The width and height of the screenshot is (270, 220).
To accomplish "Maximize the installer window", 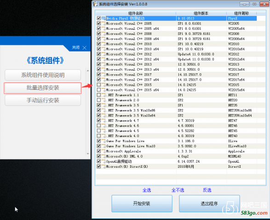I will (x=254, y=4).
